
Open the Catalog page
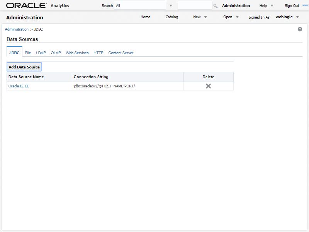pos(171,17)
